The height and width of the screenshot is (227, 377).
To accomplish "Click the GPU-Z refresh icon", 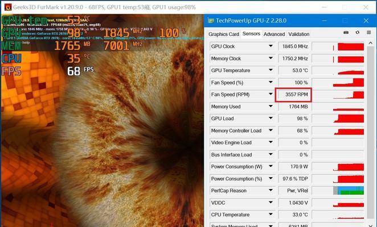I will pos(358,32).
